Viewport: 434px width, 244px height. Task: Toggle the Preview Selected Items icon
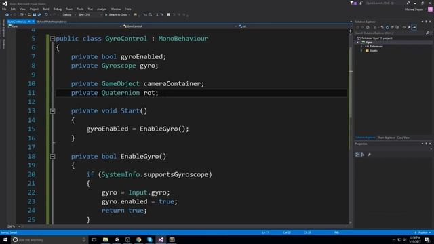[x=414, y=27]
